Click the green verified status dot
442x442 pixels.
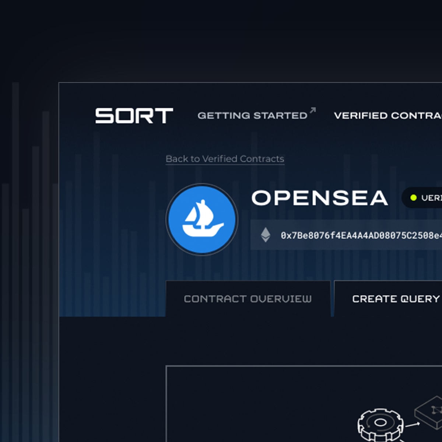point(413,198)
